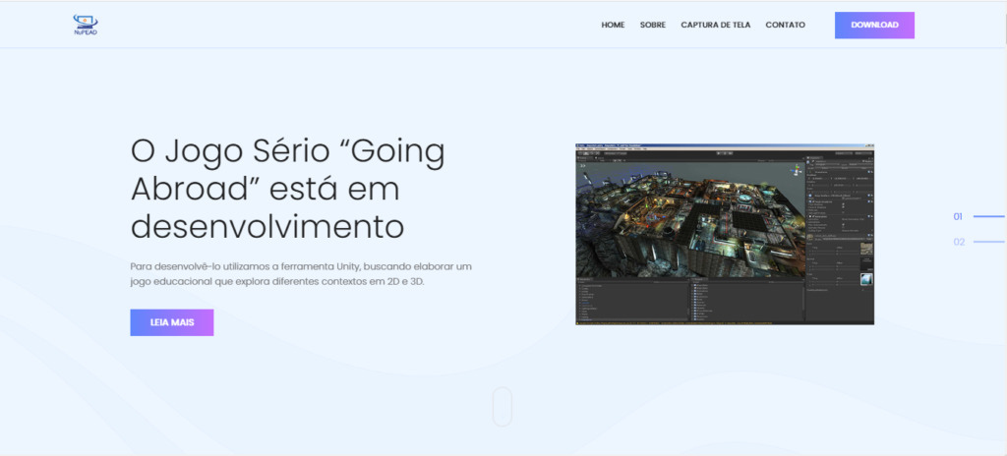Viewport: 1007px width, 456px height.
Task: Click the "Going Abroad" headline text
Action: pos(287,189)
